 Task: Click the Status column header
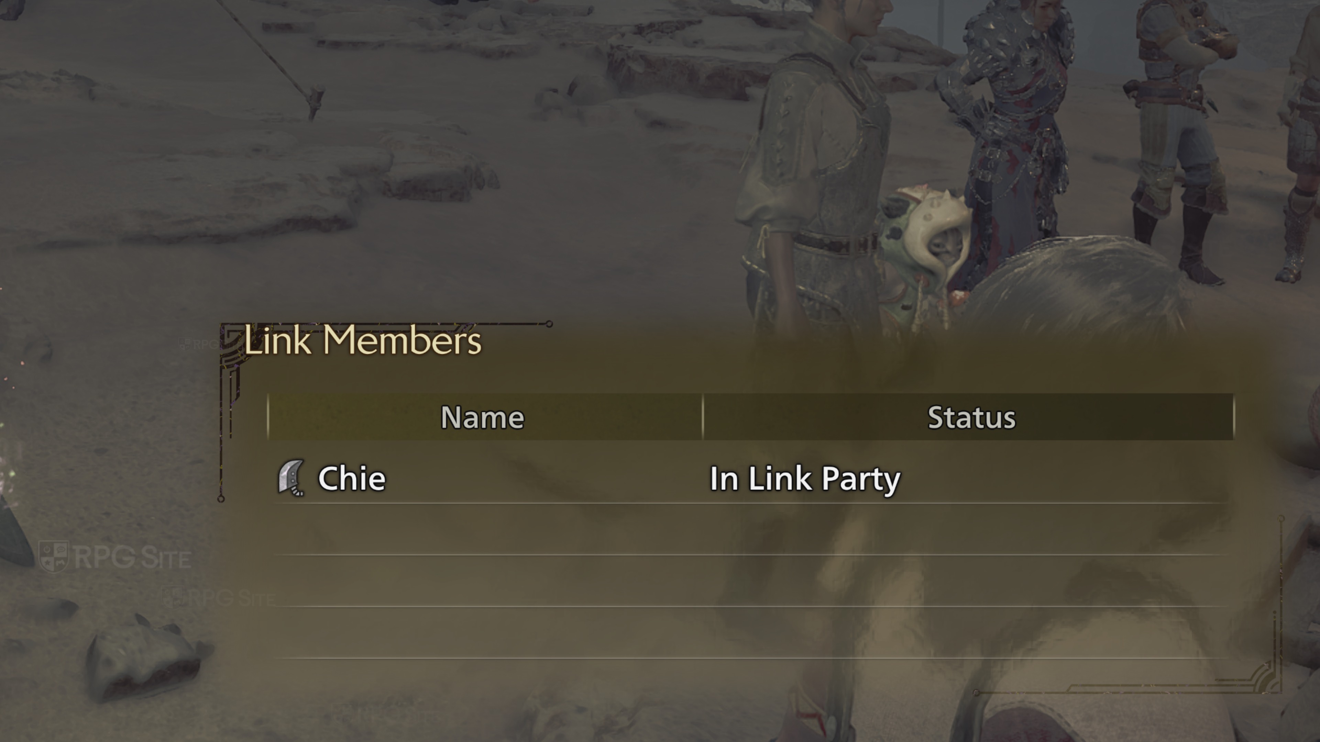coord(971,417)
